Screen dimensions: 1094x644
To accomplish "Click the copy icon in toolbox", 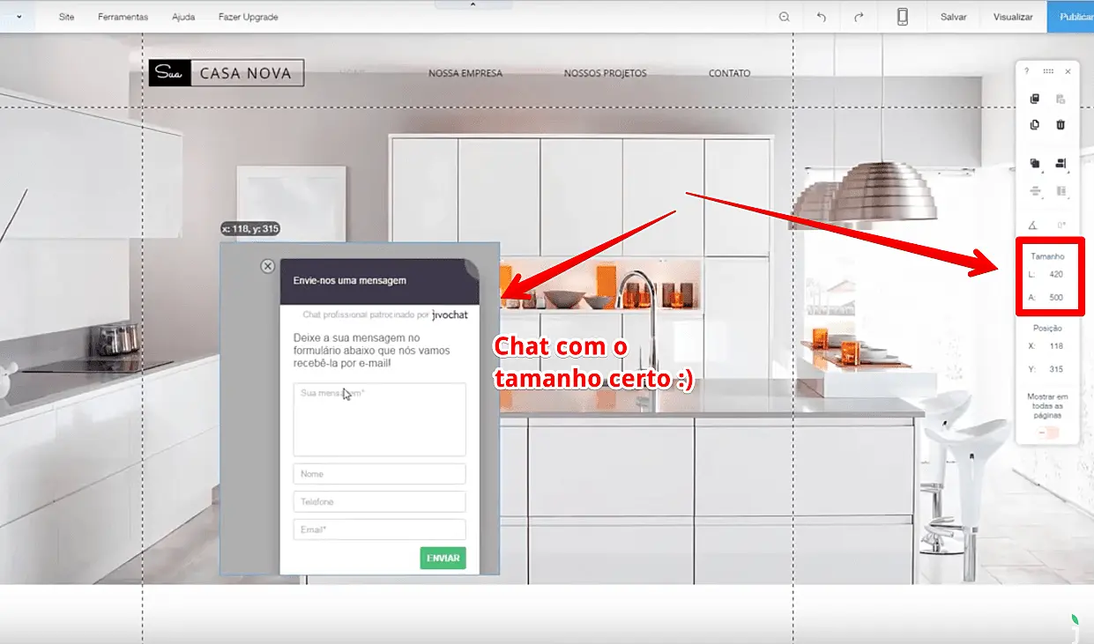I will [1035, 99].
